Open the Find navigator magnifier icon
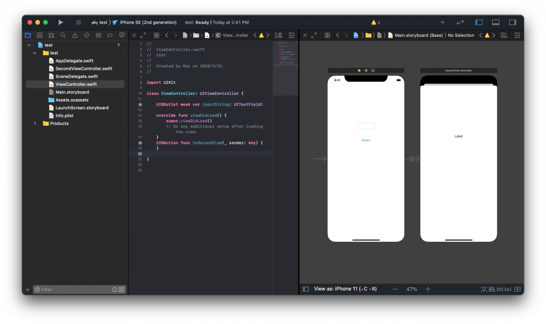 point(63,35)
